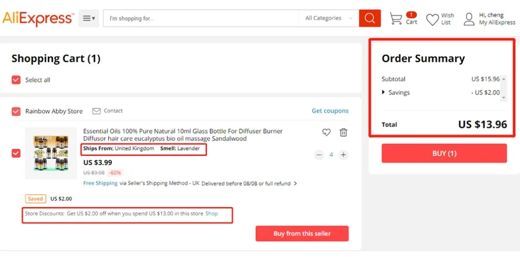Screen dimensions: 520x257
Task: Open the Wish List heart icon
Action: (x=433, y=20)
